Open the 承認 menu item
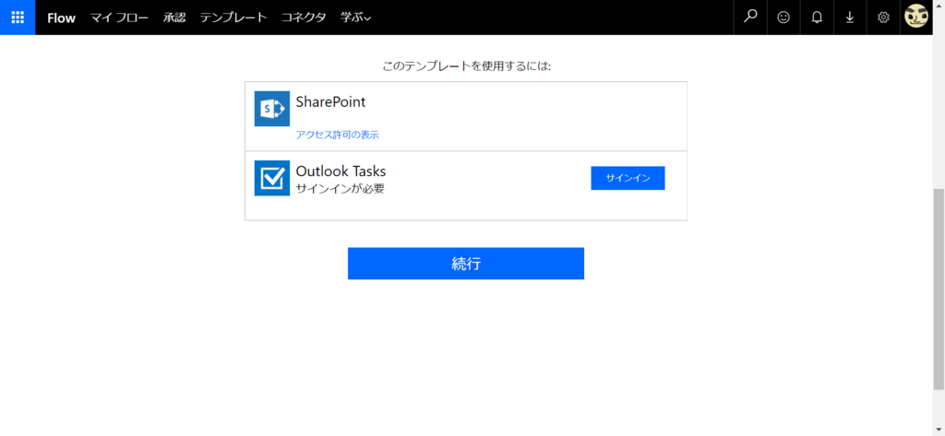The height and width of the screenshot is (436, 945). [x=174, y=18]
